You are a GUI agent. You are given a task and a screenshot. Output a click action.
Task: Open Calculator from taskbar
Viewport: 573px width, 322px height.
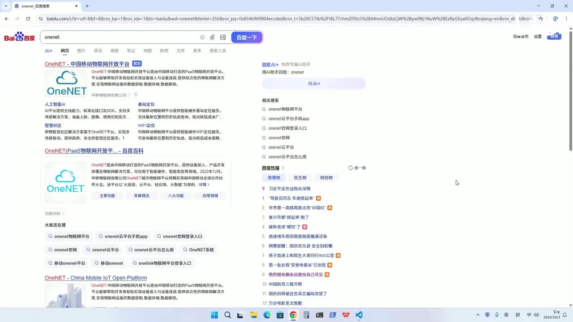(306, 315)
